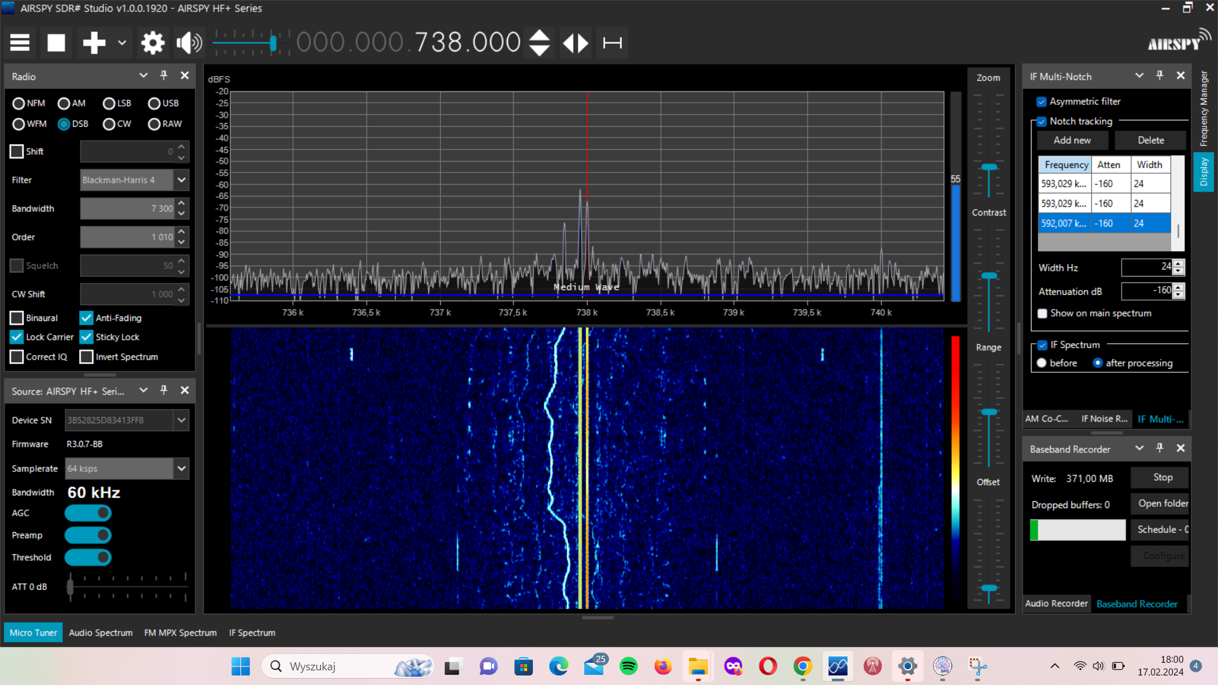Click the step-size bar icon in toolbar
Viewport: 1218px width, 685px height.
coord(612,43)
